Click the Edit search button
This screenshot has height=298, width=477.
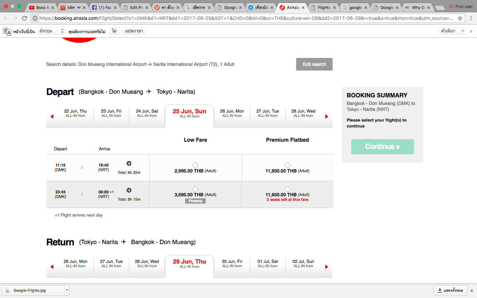314,64
